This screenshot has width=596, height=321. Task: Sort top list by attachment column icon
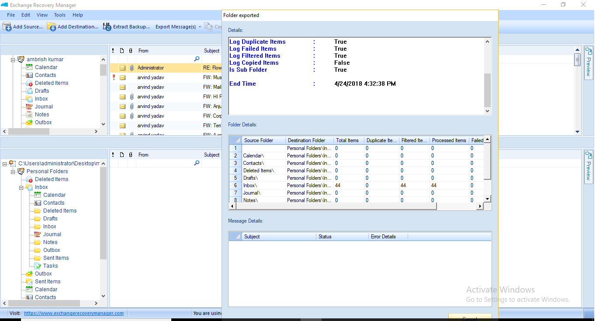pos(131,51)
